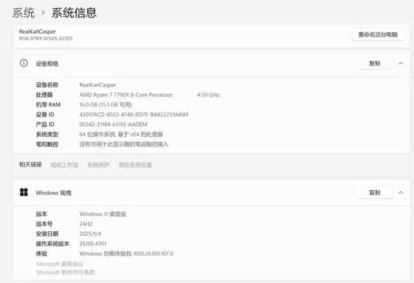Click the 系统类型 label

coord(47,134)
